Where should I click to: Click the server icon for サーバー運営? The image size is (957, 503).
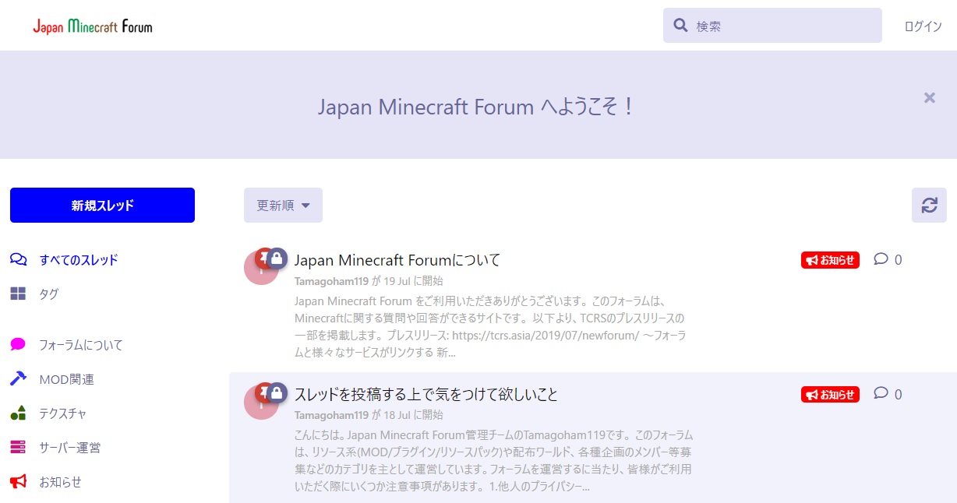point(18,448)
